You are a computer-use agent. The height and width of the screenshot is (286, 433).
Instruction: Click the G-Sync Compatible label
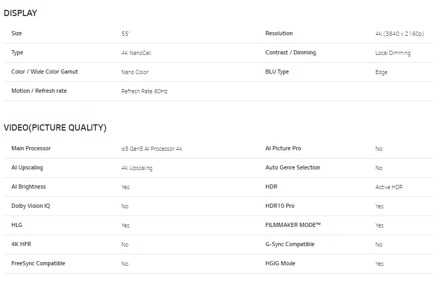click(x=290, y=244)
